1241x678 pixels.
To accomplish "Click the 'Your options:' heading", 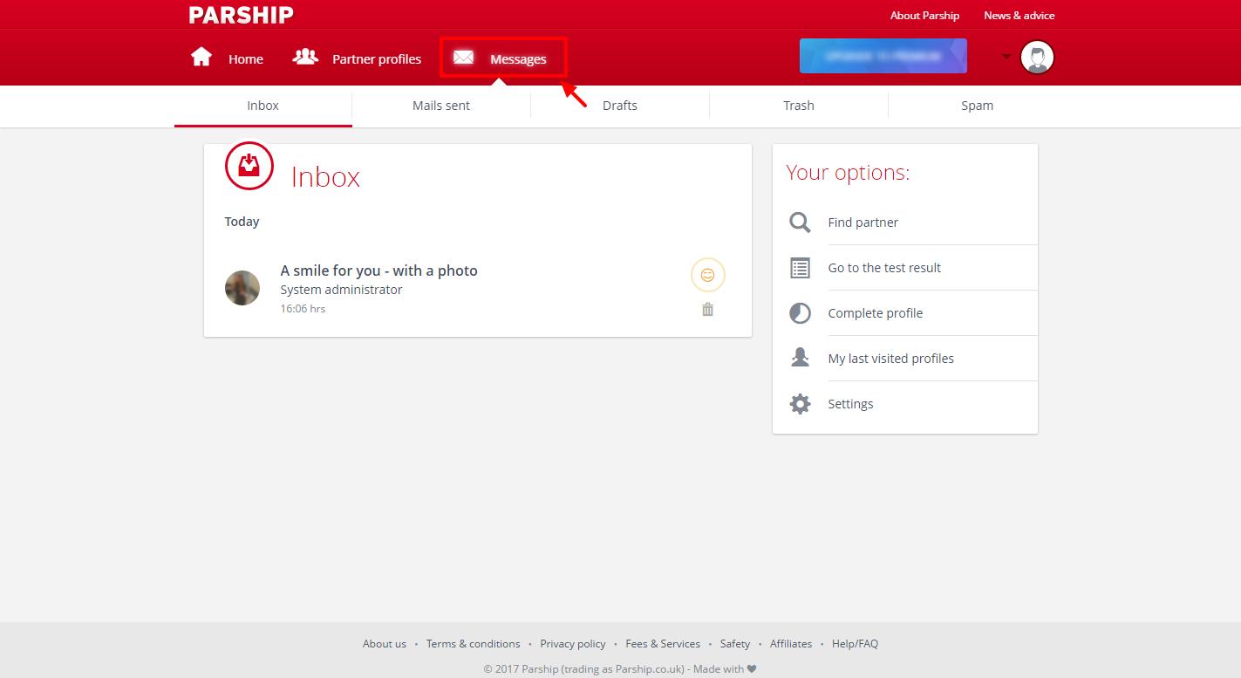I will [848, 173].
